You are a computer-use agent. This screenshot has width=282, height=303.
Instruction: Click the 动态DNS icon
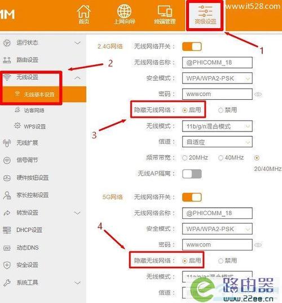click(7, 248)
